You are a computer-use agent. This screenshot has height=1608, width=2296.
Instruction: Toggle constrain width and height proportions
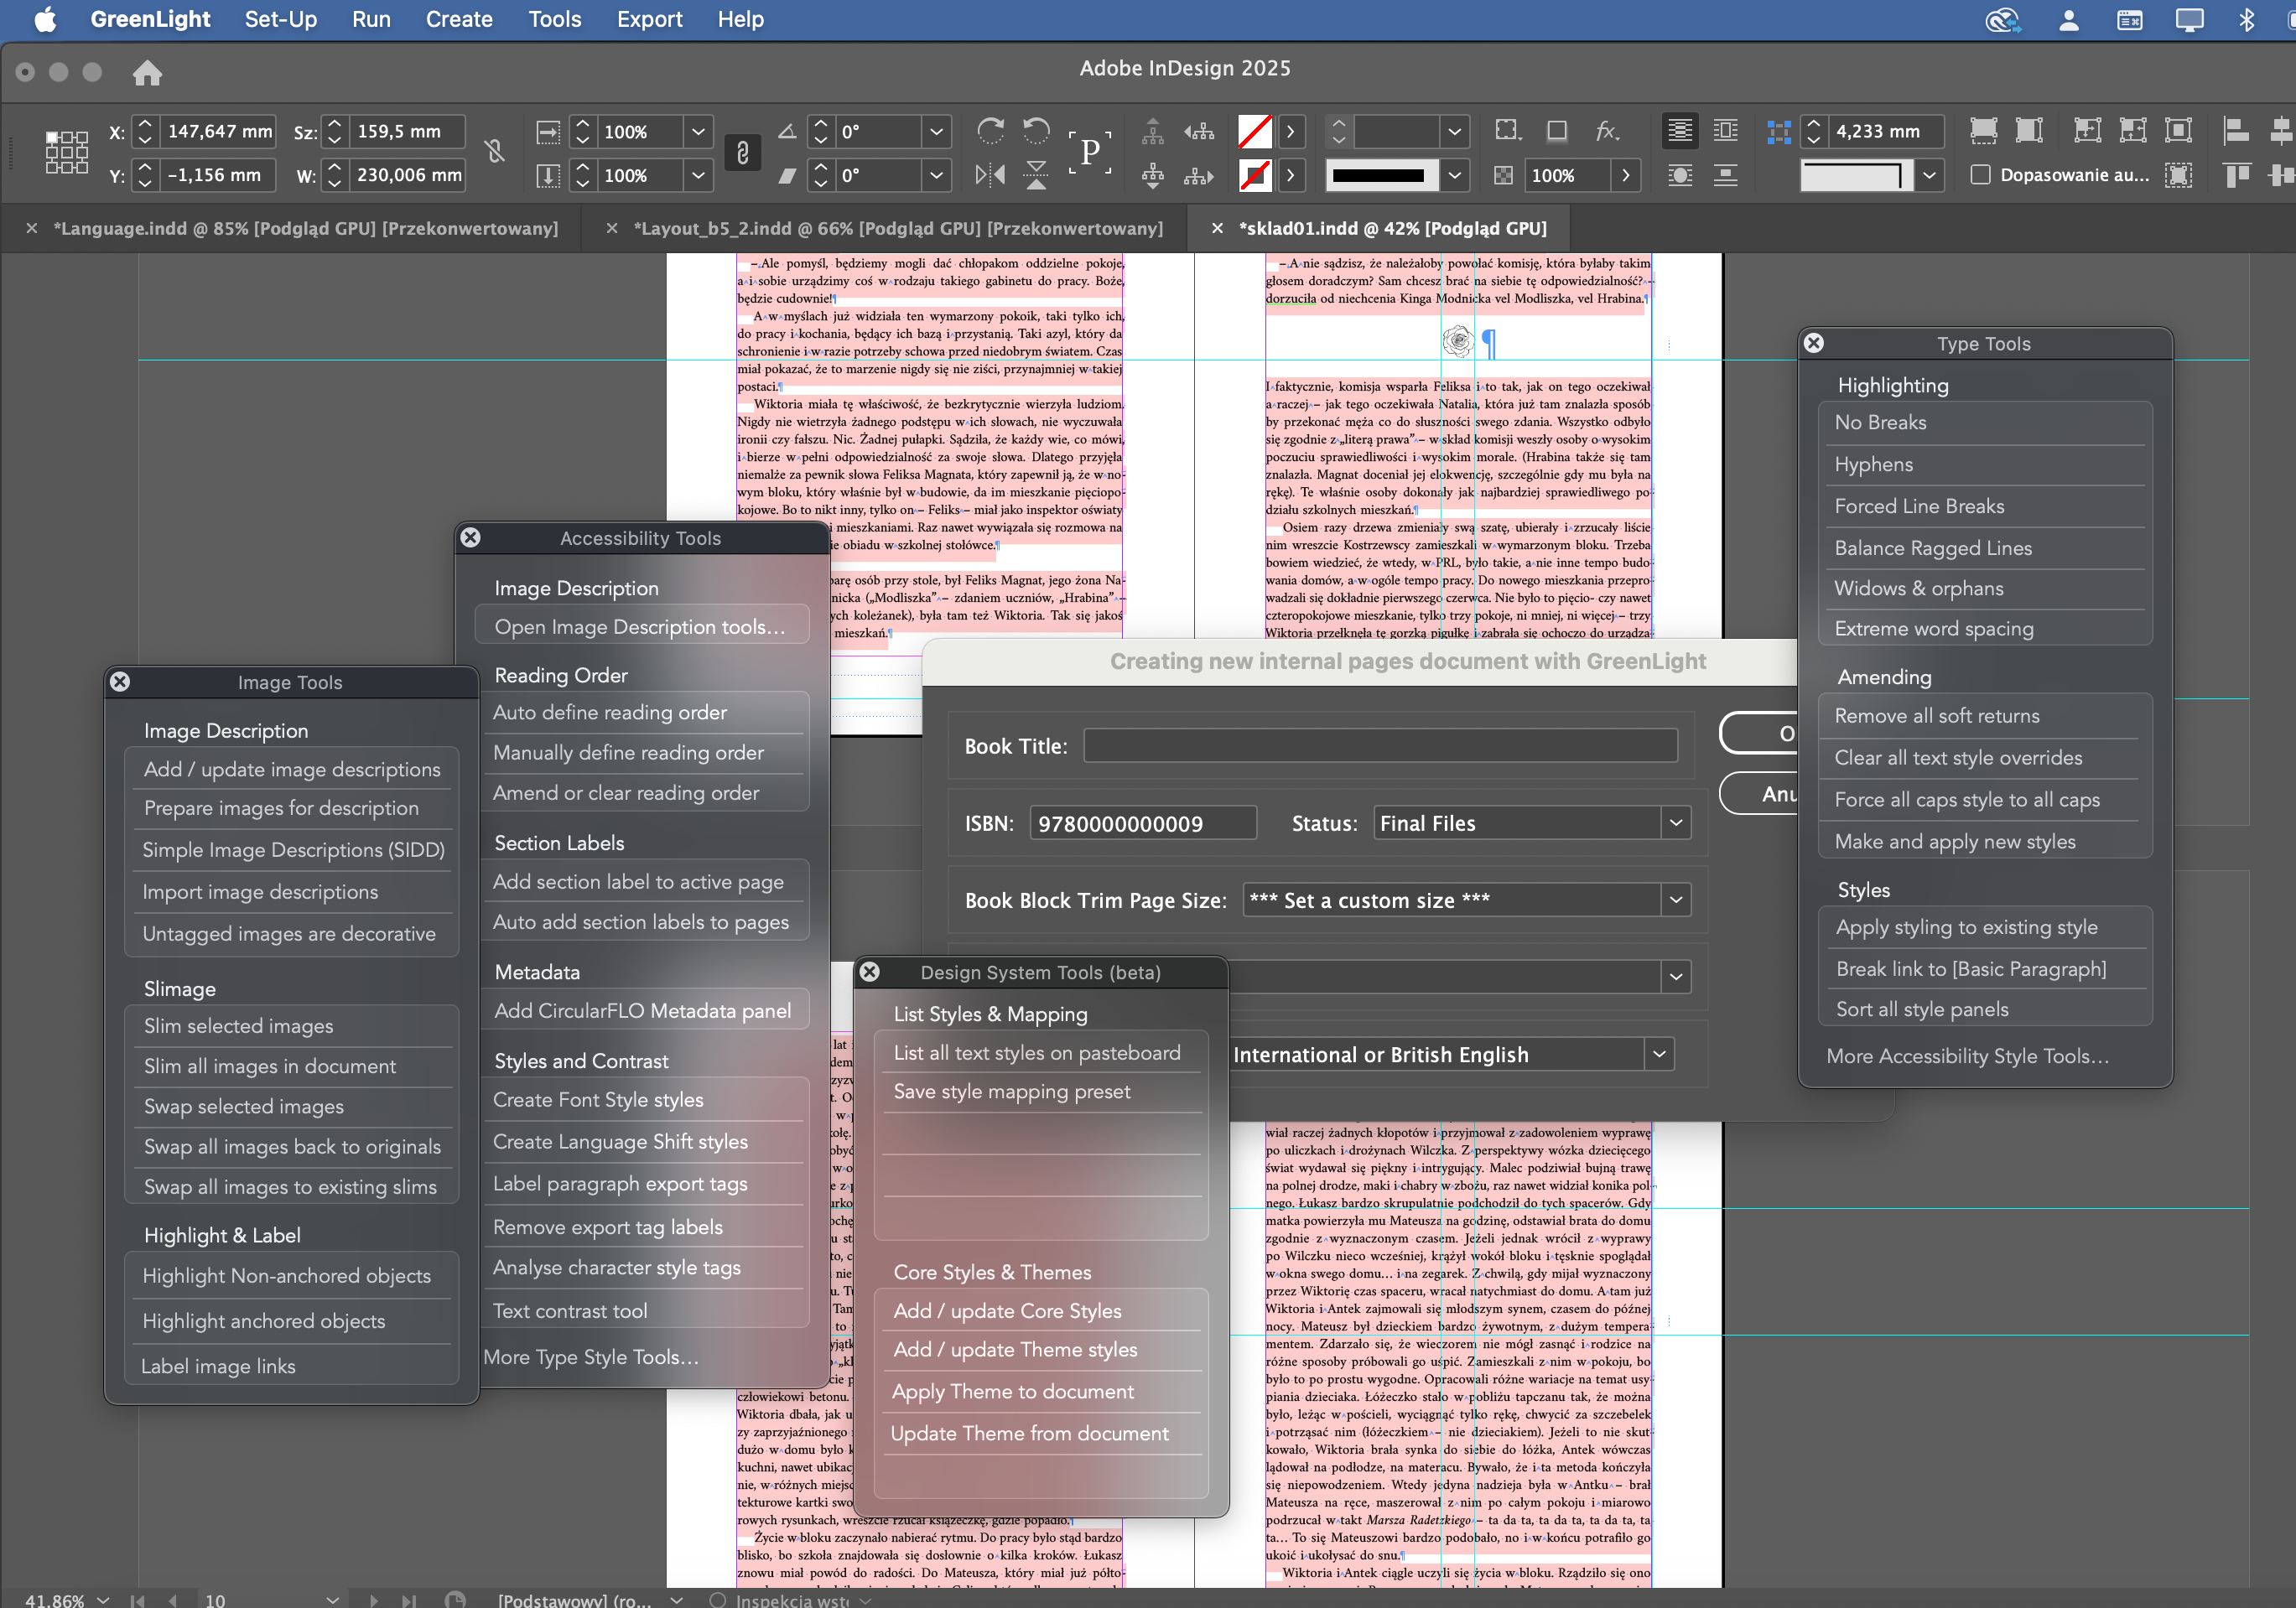click(494, 151)
